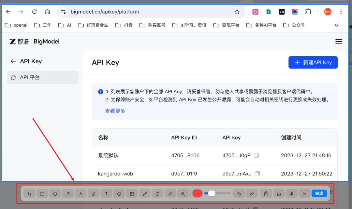This screenshot has height=209, width=352.
Task: Select the crop tool in the screenshot toolbar
Action: coord(29,194)
